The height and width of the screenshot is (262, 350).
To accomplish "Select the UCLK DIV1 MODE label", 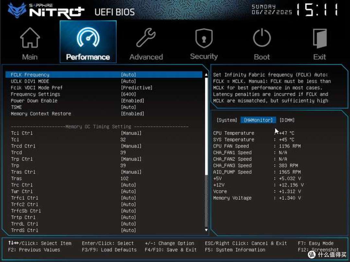I will point(30,81).
